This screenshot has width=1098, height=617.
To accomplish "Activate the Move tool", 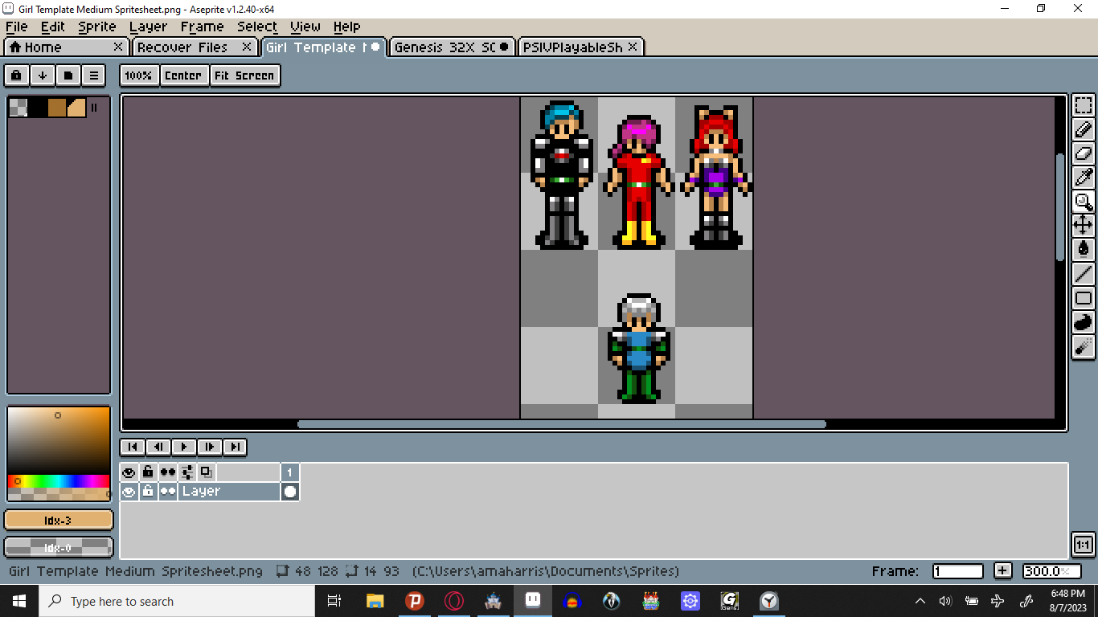I will [1083, 225].
